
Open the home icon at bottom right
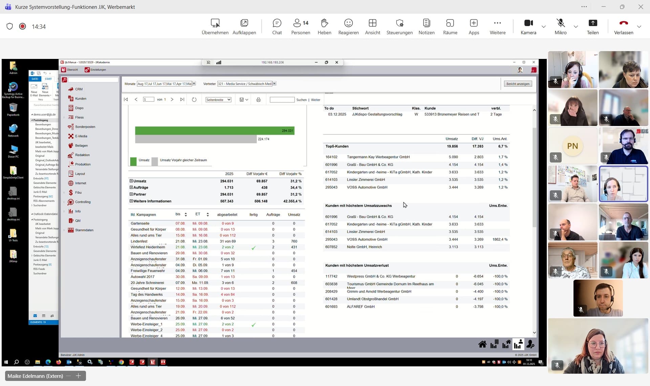click(482, 345)
